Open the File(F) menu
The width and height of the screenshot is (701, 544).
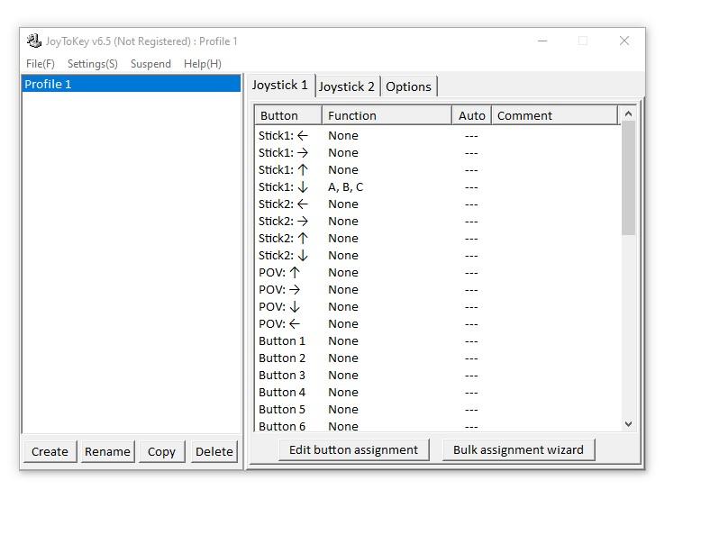coord(41,64)
